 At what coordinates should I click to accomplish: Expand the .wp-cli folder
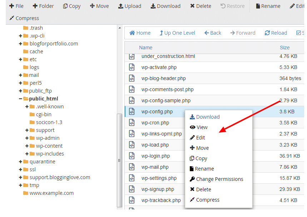[x=20, y=36]
